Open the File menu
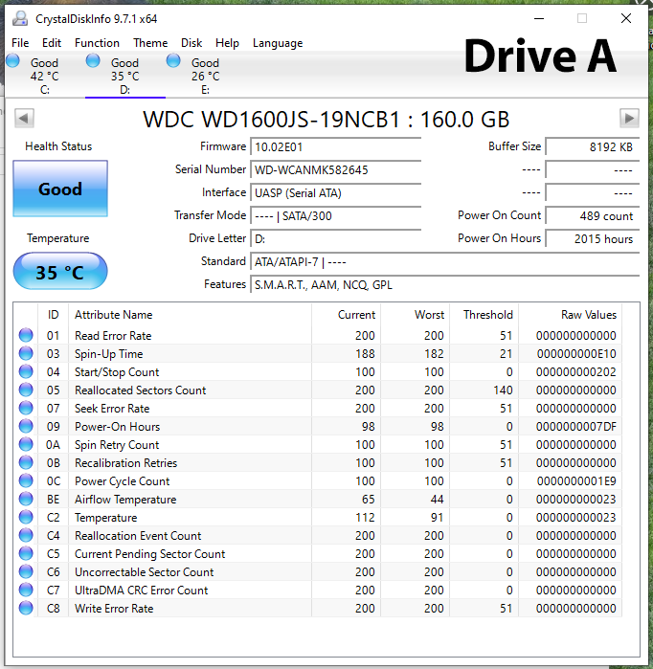 pyautogui.click(x=20, y=43)
